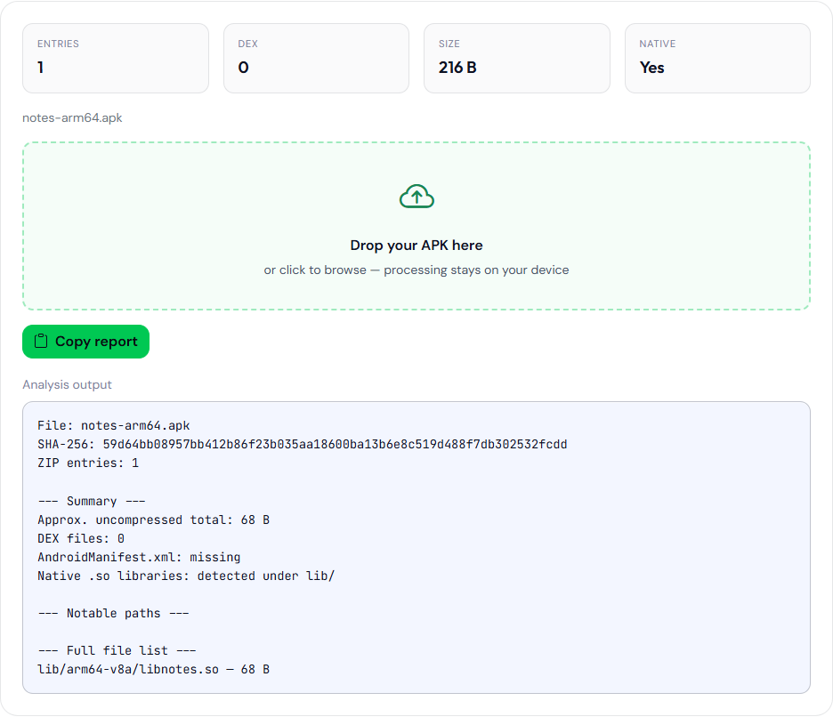Click the SHA-256 hash line
The height and width of the screenshot is (717, 833).
(303, 444)
